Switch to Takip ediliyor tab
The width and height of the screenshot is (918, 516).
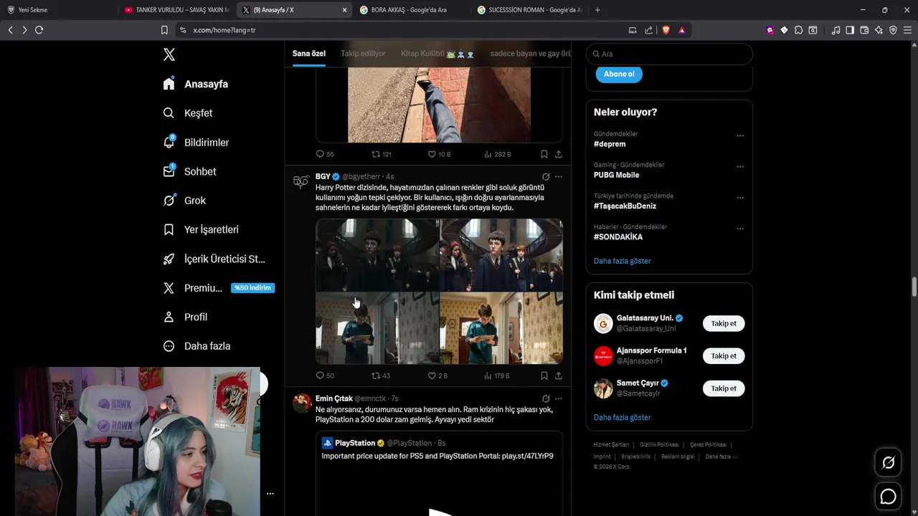tap(363, 54)
